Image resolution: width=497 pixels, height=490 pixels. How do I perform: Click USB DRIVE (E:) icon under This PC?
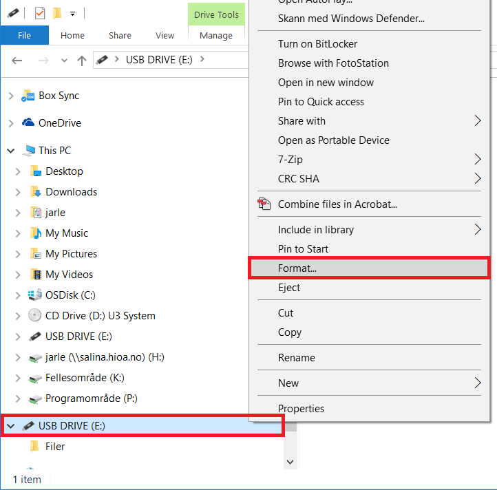pyautogui.click(x=35, y=337)
